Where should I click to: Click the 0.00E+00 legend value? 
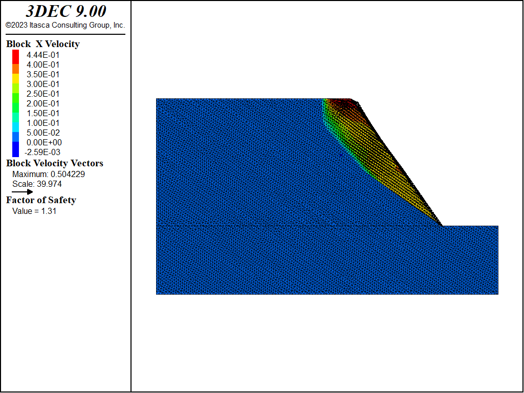tap(43, 142)
